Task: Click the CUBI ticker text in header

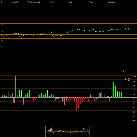Action: click(x=91, y=2)
